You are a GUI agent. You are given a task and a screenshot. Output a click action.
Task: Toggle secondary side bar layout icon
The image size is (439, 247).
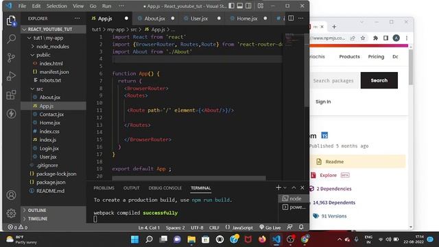tap(248, 6)
